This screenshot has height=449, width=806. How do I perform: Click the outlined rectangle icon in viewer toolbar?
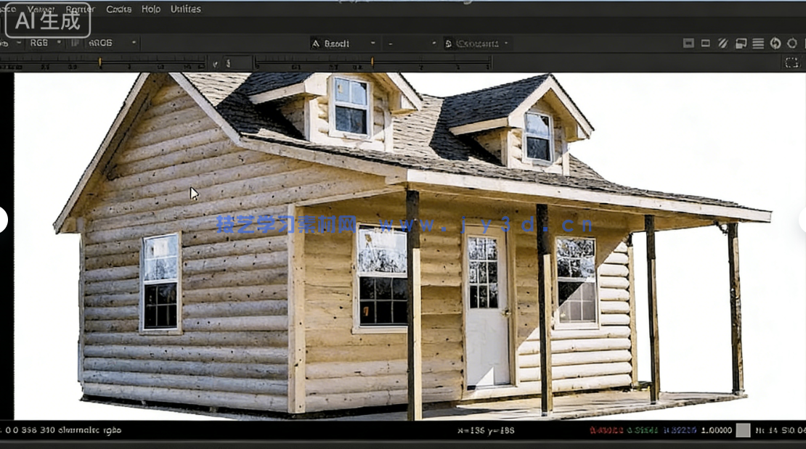pos(705,44)
